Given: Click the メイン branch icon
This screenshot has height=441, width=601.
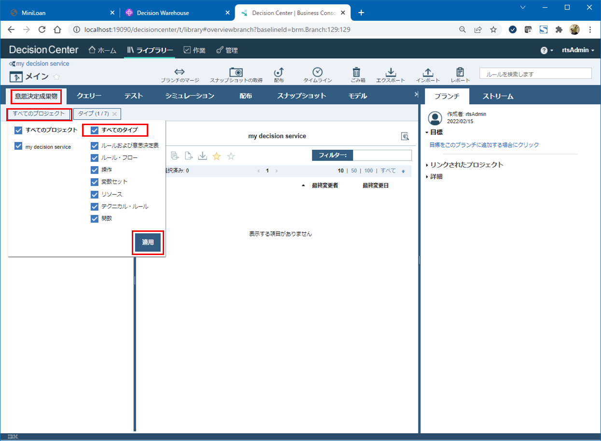Looking at the screenshot, I should pos(16,77).
